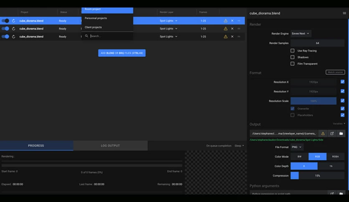The height and width of the screenshot is (202, 349).
Task: Reload the highlighted cube_diorama.blend row with refresh icon
Action: click(14, 21)
